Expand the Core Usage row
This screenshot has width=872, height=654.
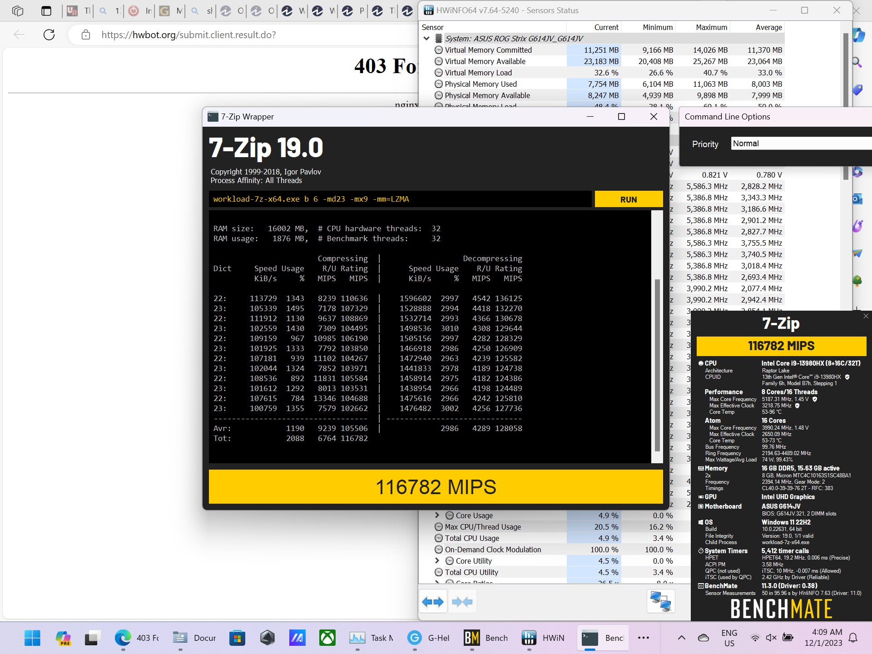tap(437, 515)
